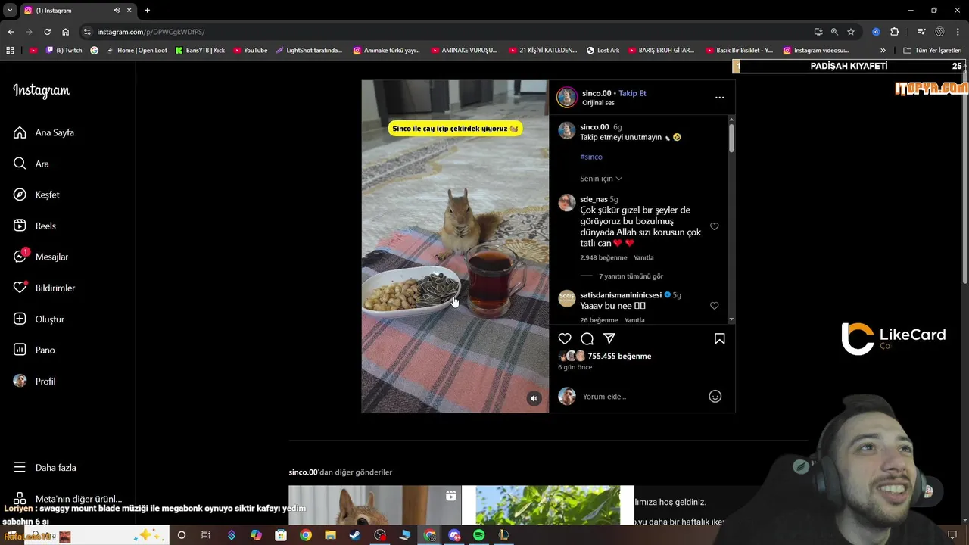The height and width of the screenshot is (545, 969).
Task: Open Ana Sayfa home in Instagram sidebar
Action: pos(44,132)
